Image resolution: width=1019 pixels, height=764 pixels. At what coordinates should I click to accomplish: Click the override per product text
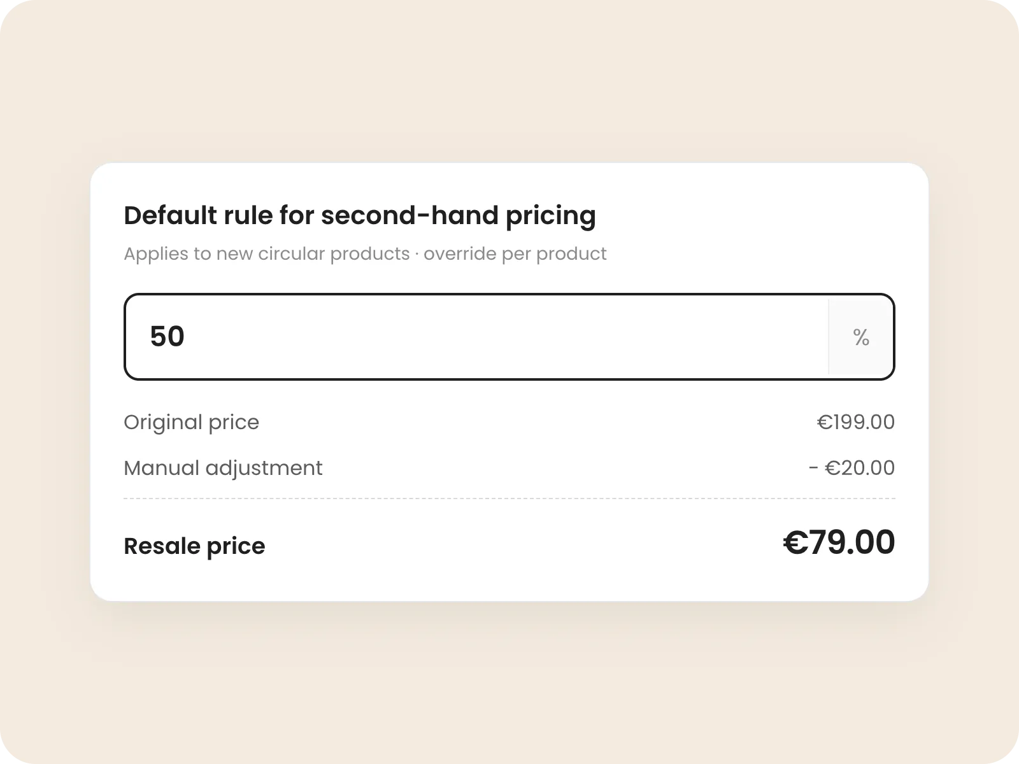[515, 254]
